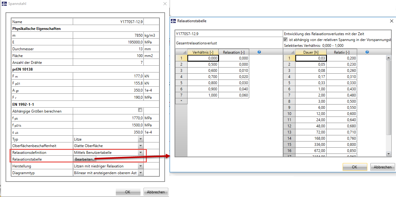Viewport: 396px width, 197px height.
Task: Click the Dauer table vertical scrollbar thumb
Action: [x=389, y=97]
